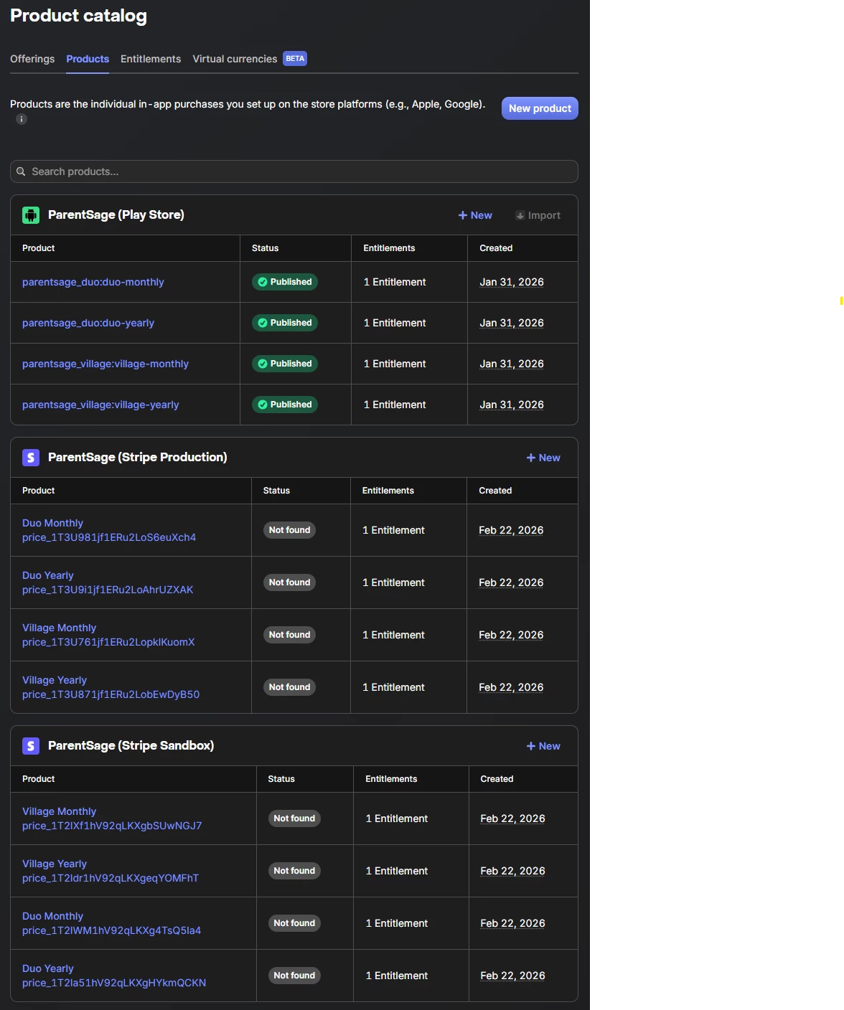Click Import for Play Store app
This screenshot has width=844, height=1010.
tap(538, 215)
